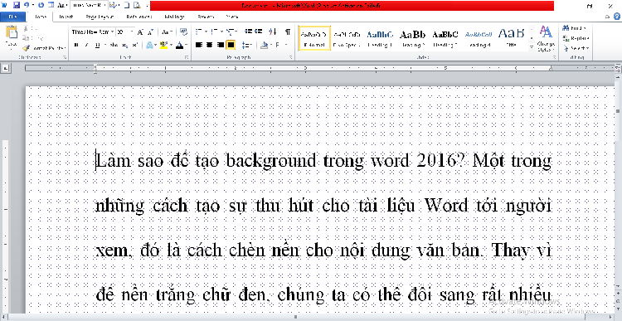Expand the Quick Access Toolbar customize arrow
622x321 pixels.
point(147,6)
